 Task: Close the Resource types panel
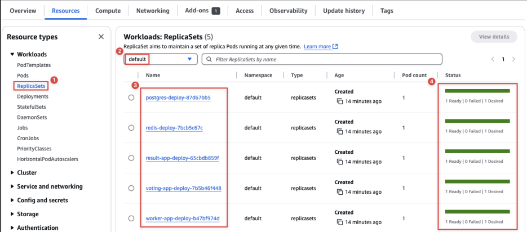click(101, 37)
